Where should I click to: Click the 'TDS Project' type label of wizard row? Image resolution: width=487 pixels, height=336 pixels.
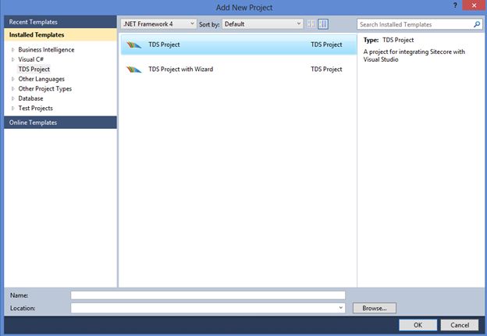pyautogui.click(x=326, y=69)
